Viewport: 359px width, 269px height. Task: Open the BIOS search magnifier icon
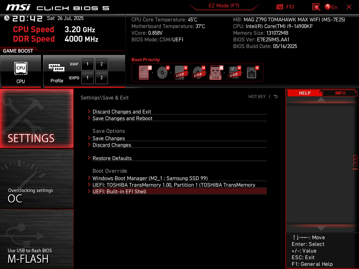coord(316,7)
